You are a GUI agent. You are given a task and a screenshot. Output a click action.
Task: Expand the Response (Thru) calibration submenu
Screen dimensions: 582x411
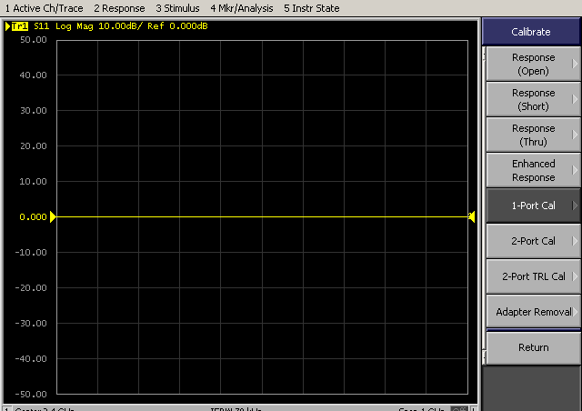pos(533,135)
